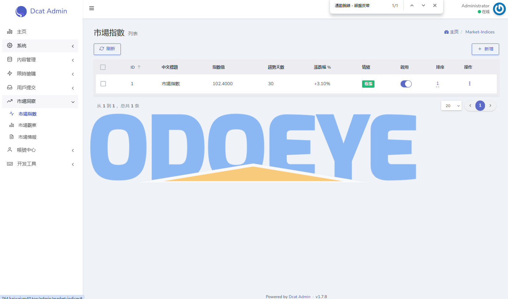Image resolution: width=508 pixels, height=299 pixels.
Task: Open the per-page 20 dropdown
Action: pos(451,105)
